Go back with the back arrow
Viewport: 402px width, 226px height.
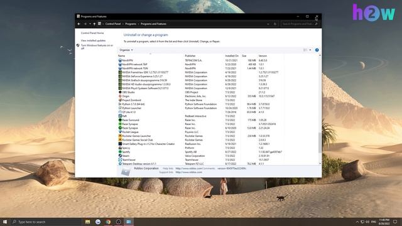click(x=79, y=24)
